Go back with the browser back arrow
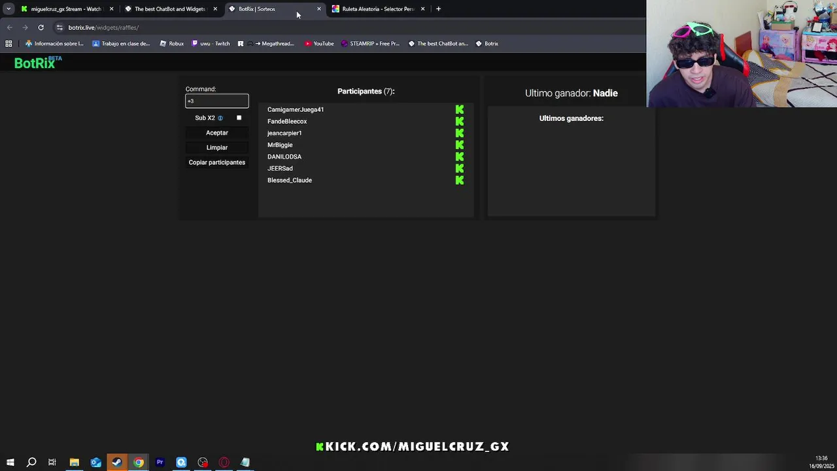Viewport: 837px width, 471px height. coord(9,27)
